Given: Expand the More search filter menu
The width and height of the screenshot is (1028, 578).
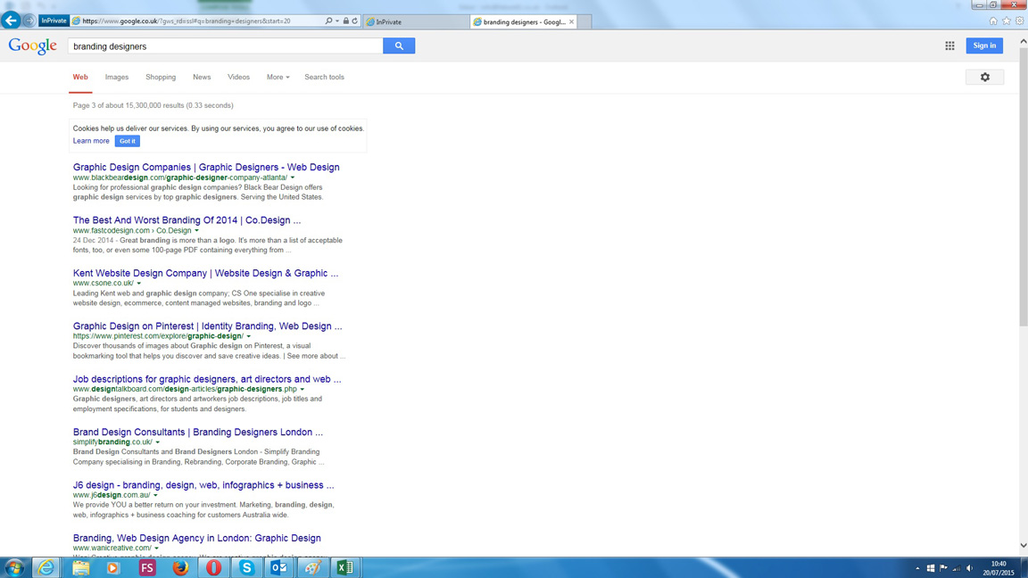Looking at the screenshot, I should pos(278,78).
